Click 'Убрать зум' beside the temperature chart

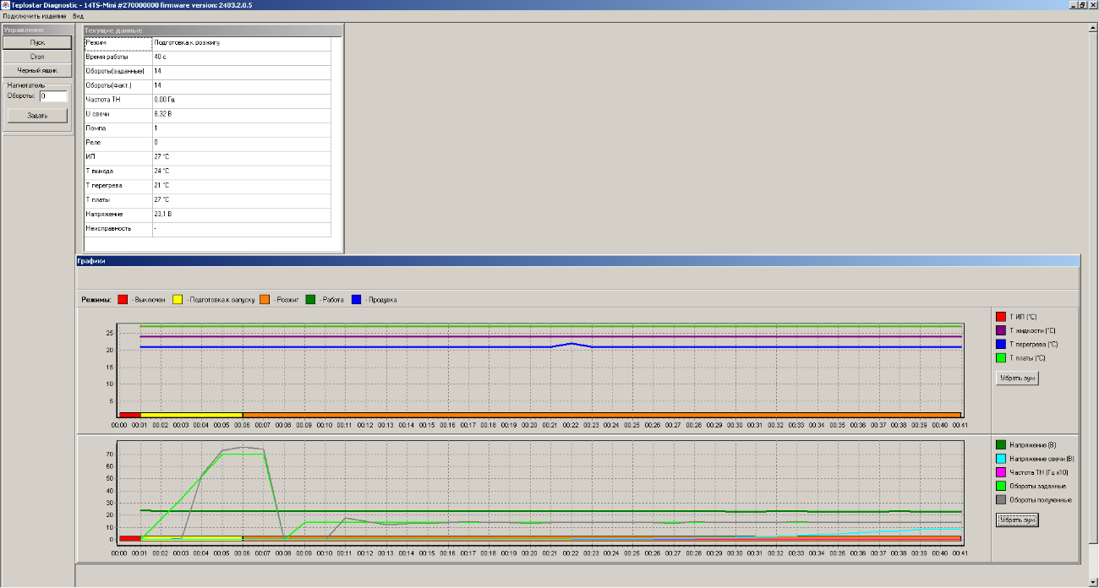click(x=1017, y=378)
